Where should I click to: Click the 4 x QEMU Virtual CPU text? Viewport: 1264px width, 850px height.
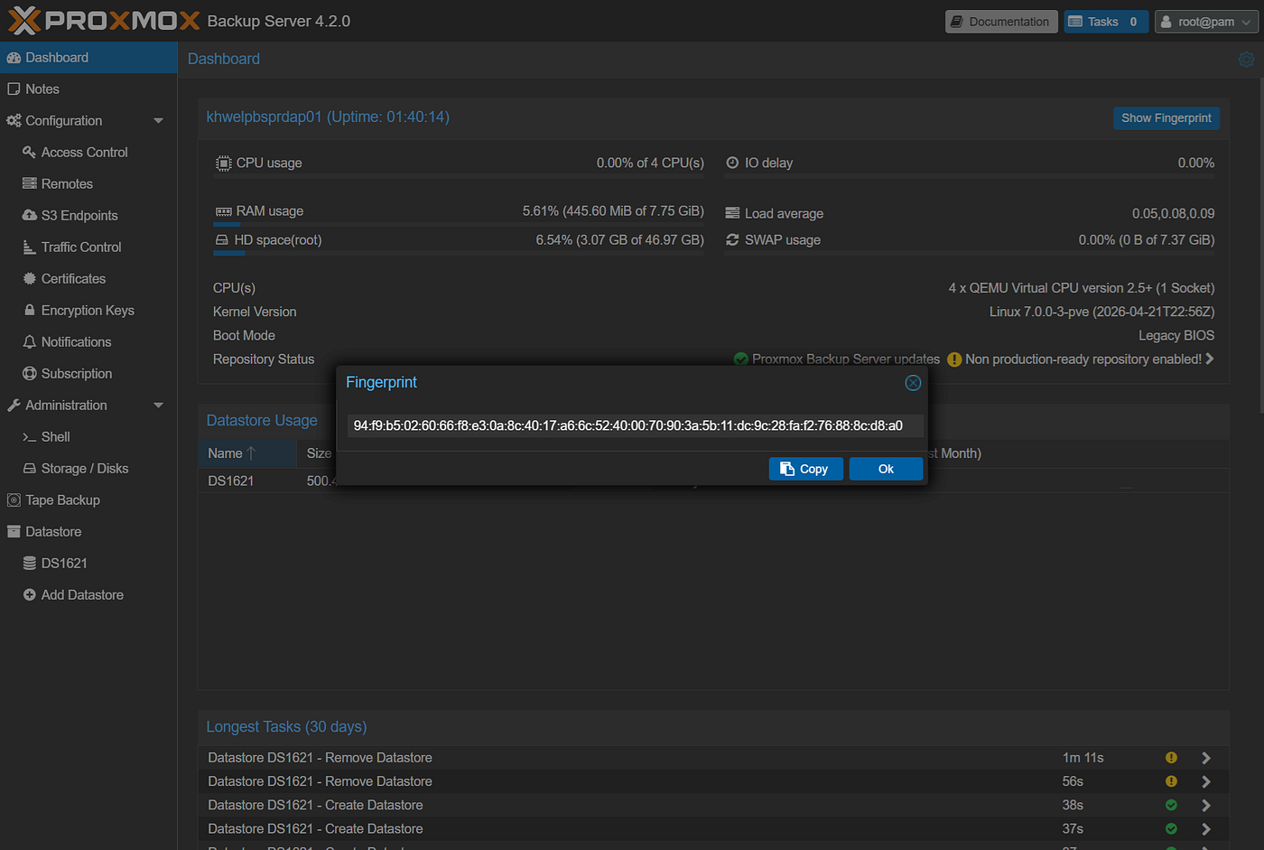1082,288
